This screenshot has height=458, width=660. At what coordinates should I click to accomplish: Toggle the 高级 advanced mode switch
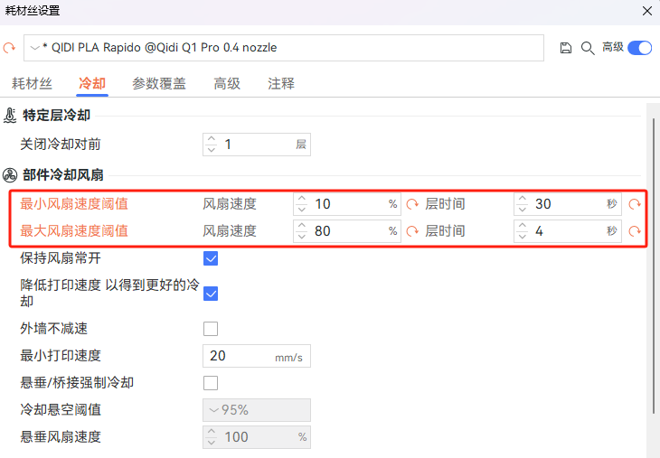pos(639,48)
